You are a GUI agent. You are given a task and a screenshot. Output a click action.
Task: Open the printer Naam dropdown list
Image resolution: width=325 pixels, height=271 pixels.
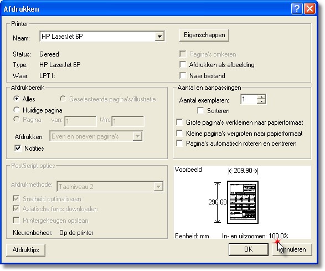[x=159, y=37]
